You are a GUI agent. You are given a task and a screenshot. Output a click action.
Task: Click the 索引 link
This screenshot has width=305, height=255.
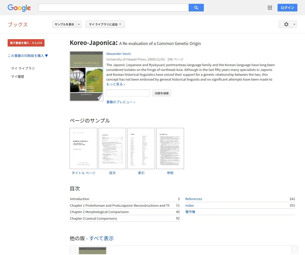pos(141,173)
